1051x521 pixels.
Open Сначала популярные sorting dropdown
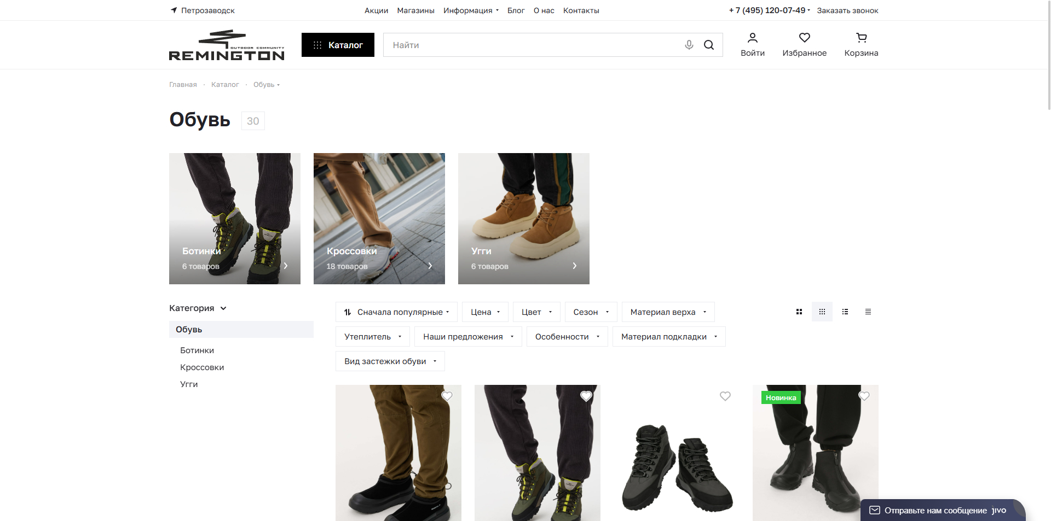coord(397,312)
